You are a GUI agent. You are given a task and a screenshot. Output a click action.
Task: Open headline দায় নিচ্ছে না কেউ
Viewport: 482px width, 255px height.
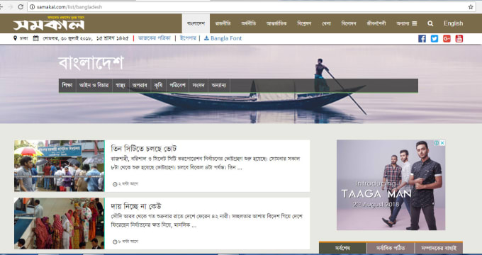coord(136,206)
